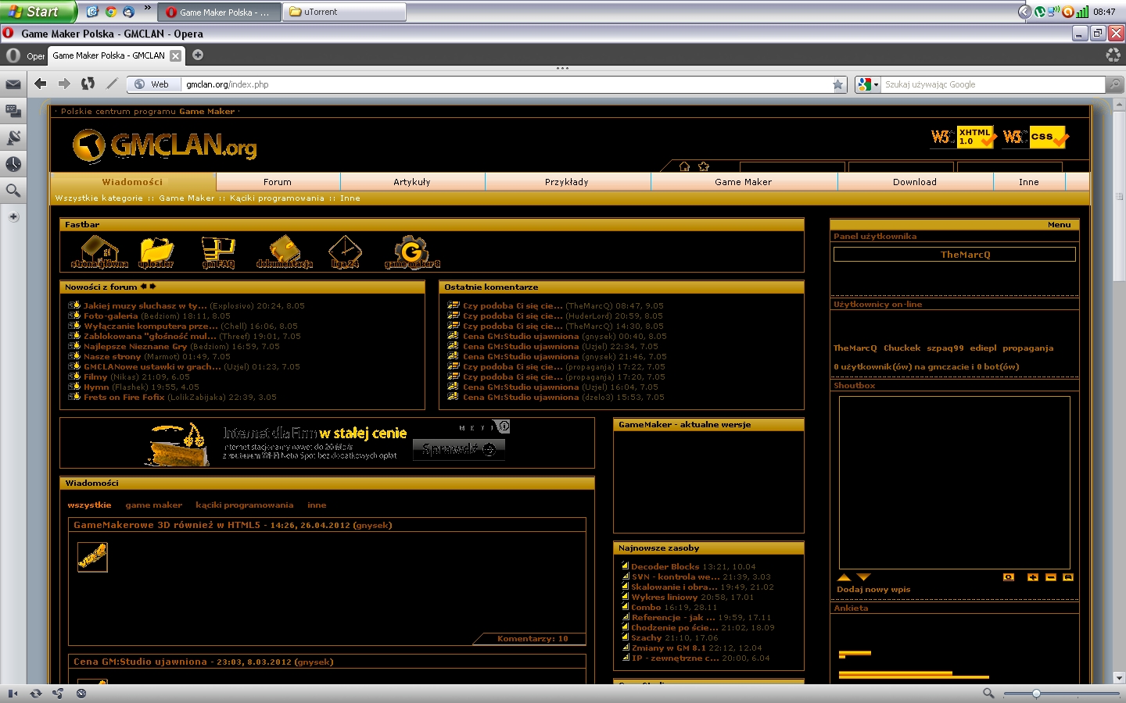Open the Forum navigation tab
The image size is (1126, 703).
point(277,182)
